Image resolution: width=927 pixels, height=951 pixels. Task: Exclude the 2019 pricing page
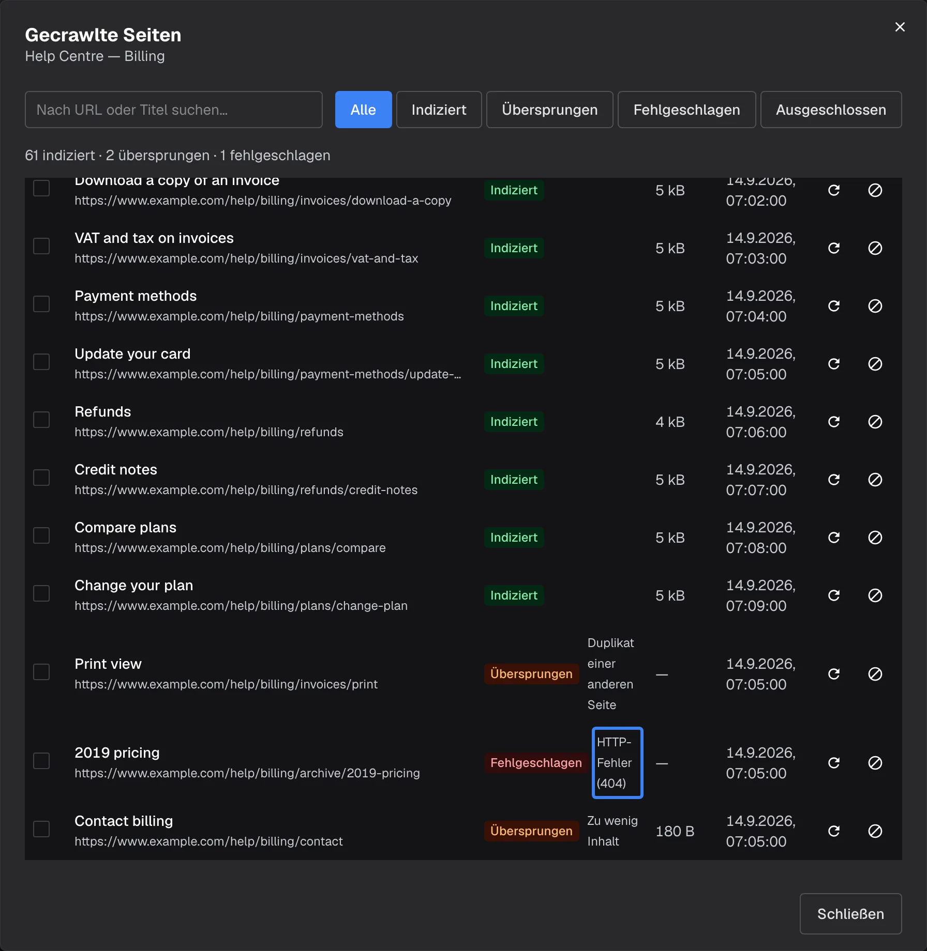[875, 763]
